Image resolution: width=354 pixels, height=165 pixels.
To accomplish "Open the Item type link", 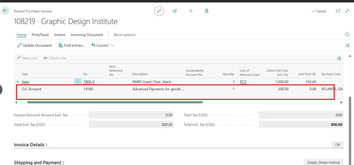I will tap(25, 82).
